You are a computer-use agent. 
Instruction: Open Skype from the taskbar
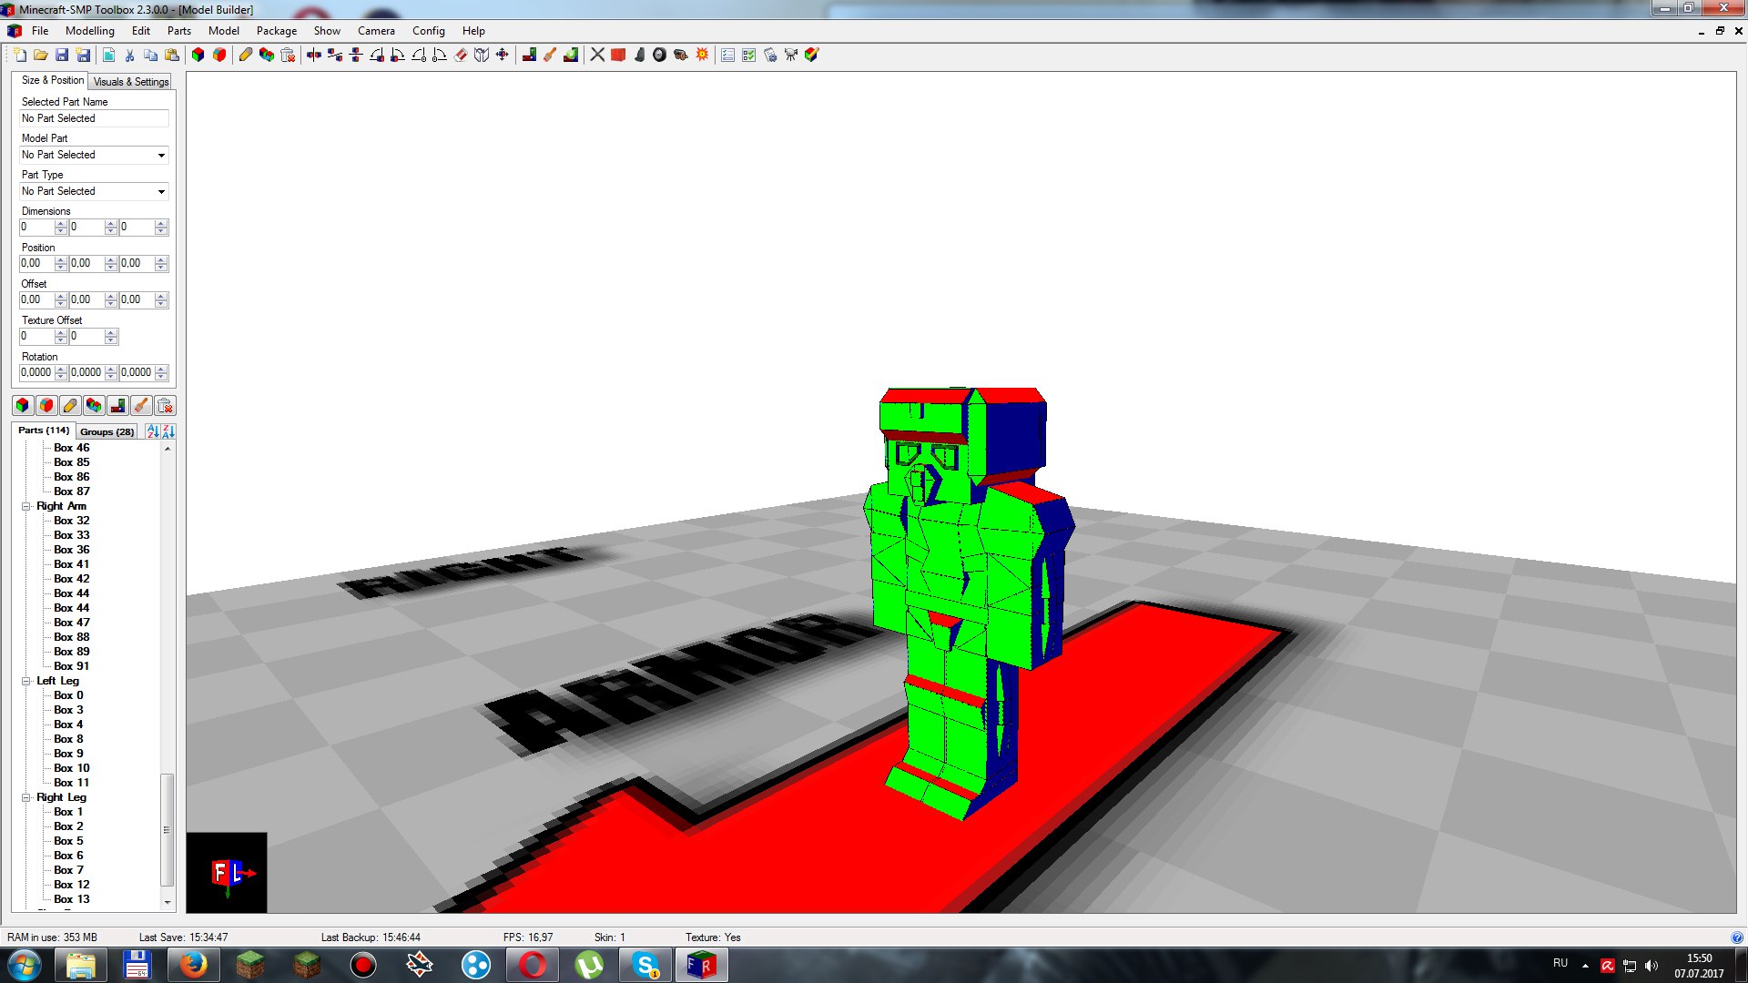645,965
